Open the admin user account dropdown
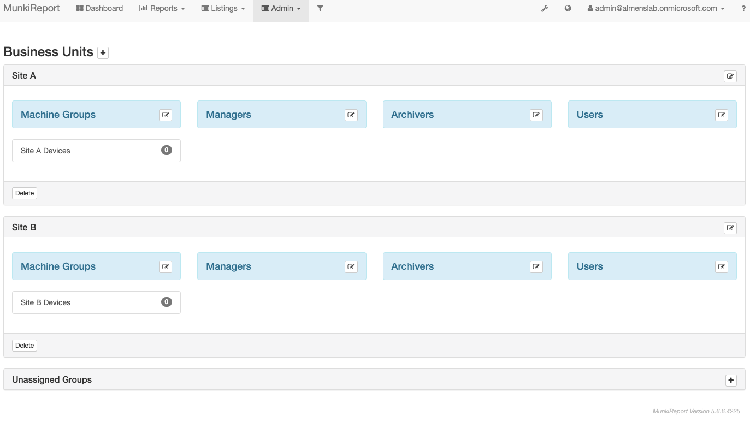The image size is (750, 422). 656,9
